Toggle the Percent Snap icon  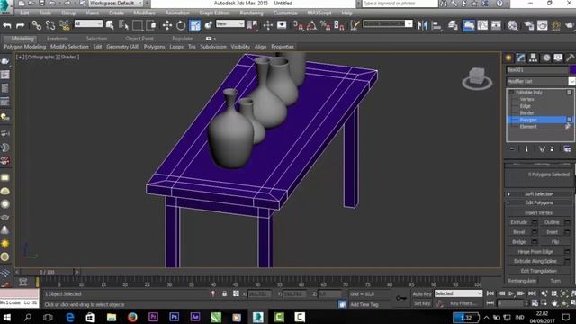(x=326, y=25)
